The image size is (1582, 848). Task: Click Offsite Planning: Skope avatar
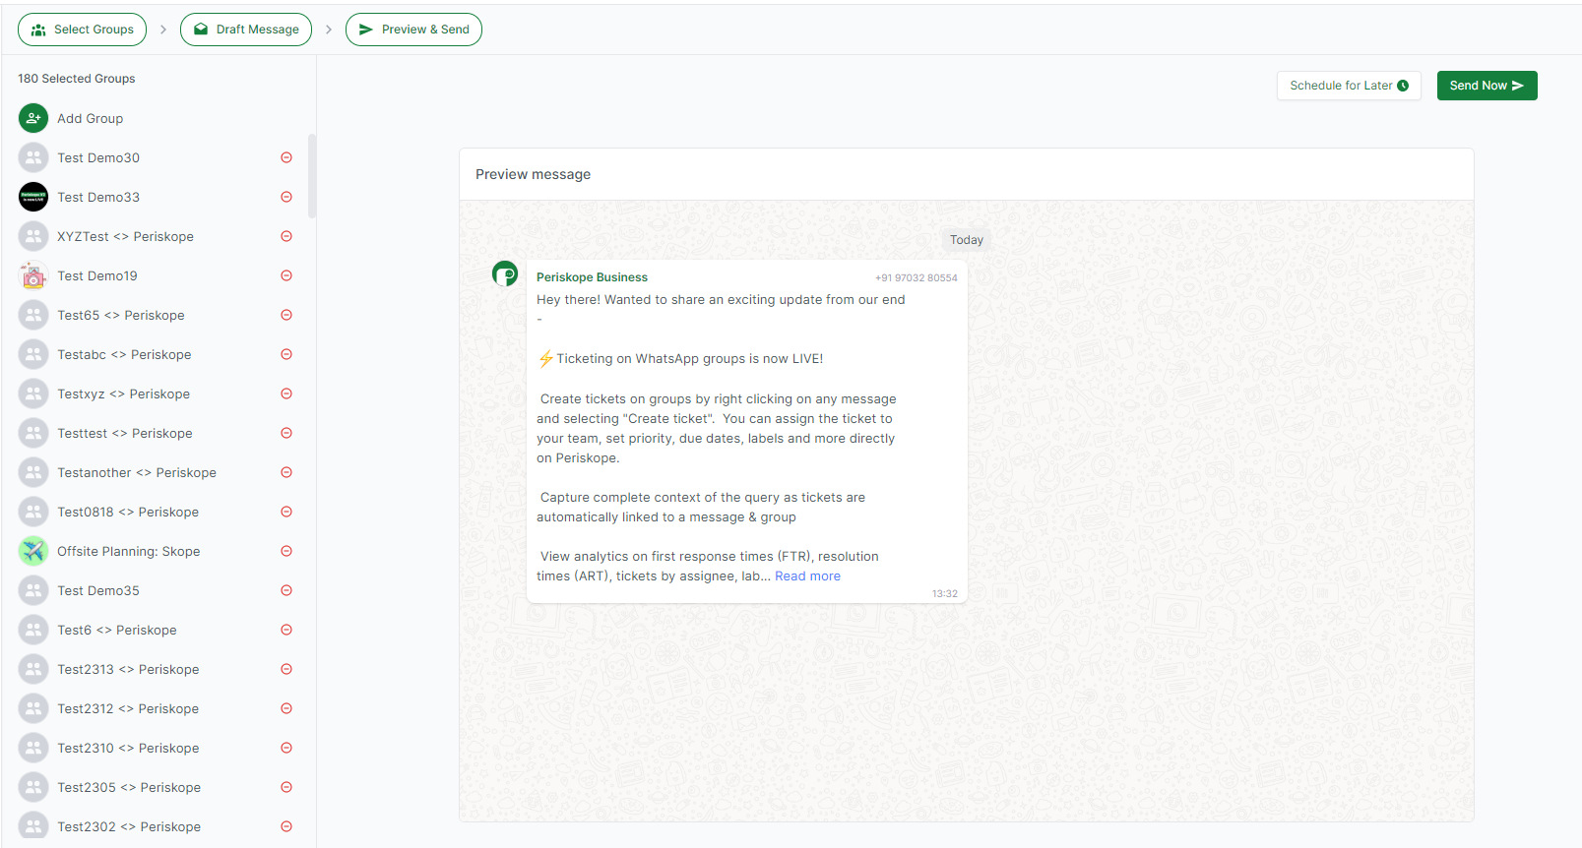point(33,551)
